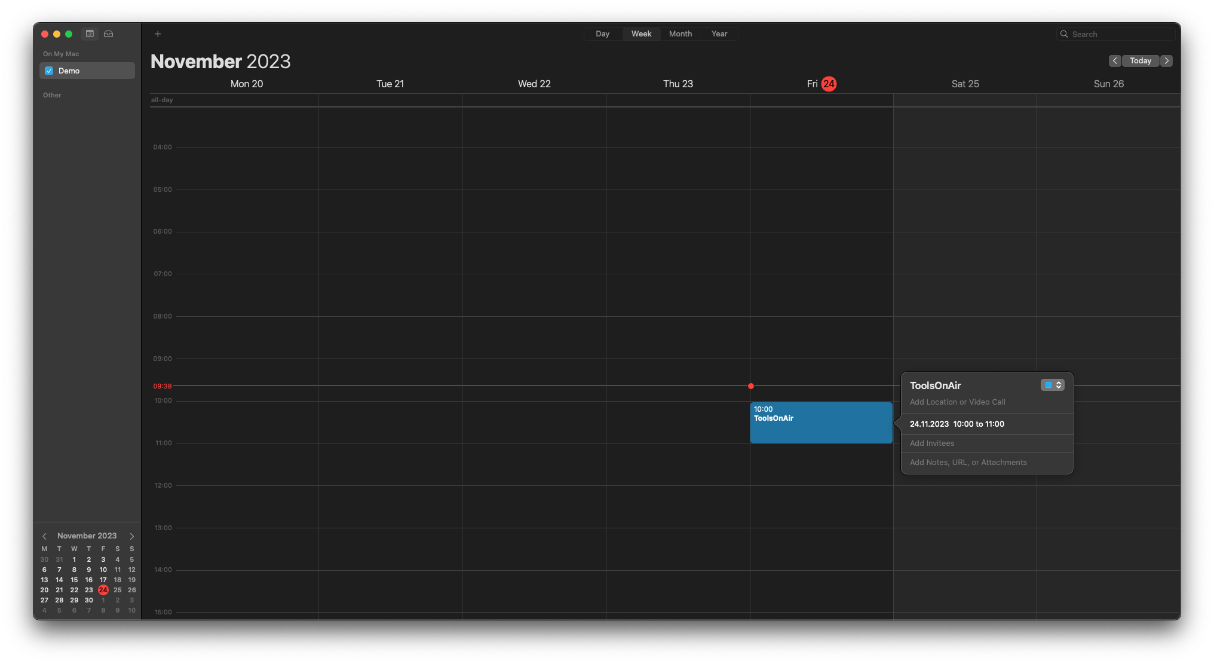The image size is (1214, 664).
Task: Focus the Search field
Action: point(1115,34)
